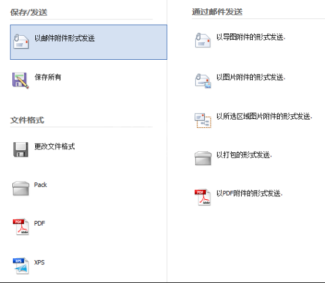
Task: Click the box icon for 以打包的形式发送
Action: tap(203, 158)
